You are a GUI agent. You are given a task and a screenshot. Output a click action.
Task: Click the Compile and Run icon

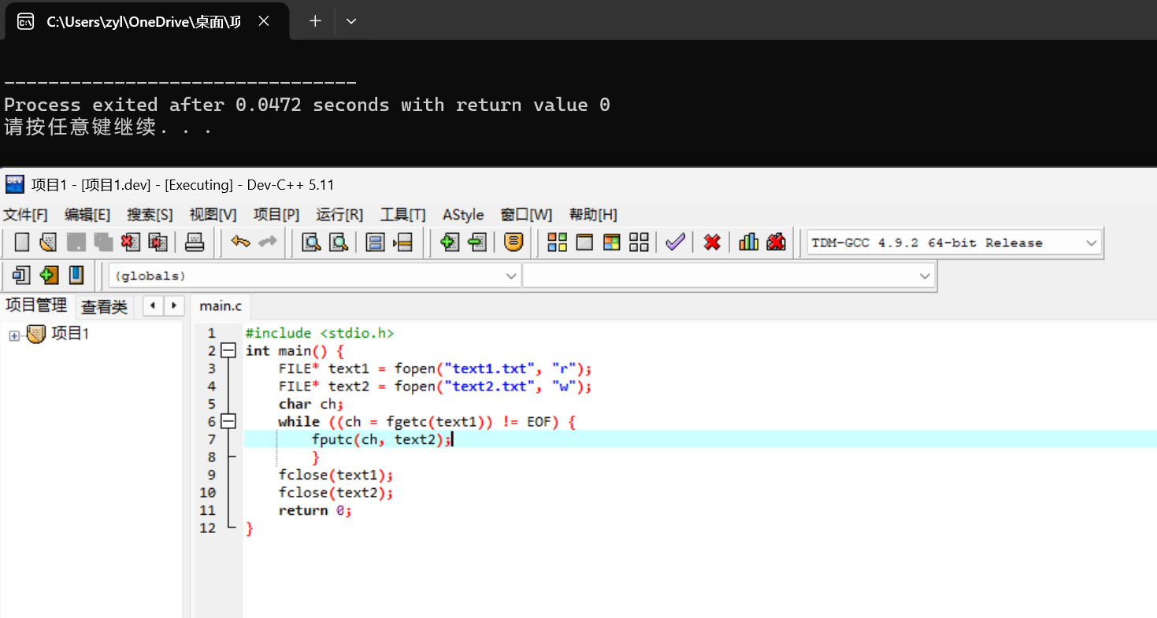pos(612,242)
